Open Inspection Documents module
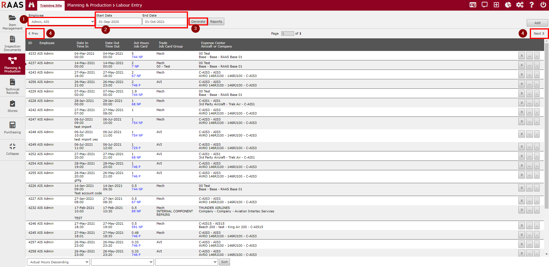The height and width of the screenshot is (267, 549). (x=12, y=43)
